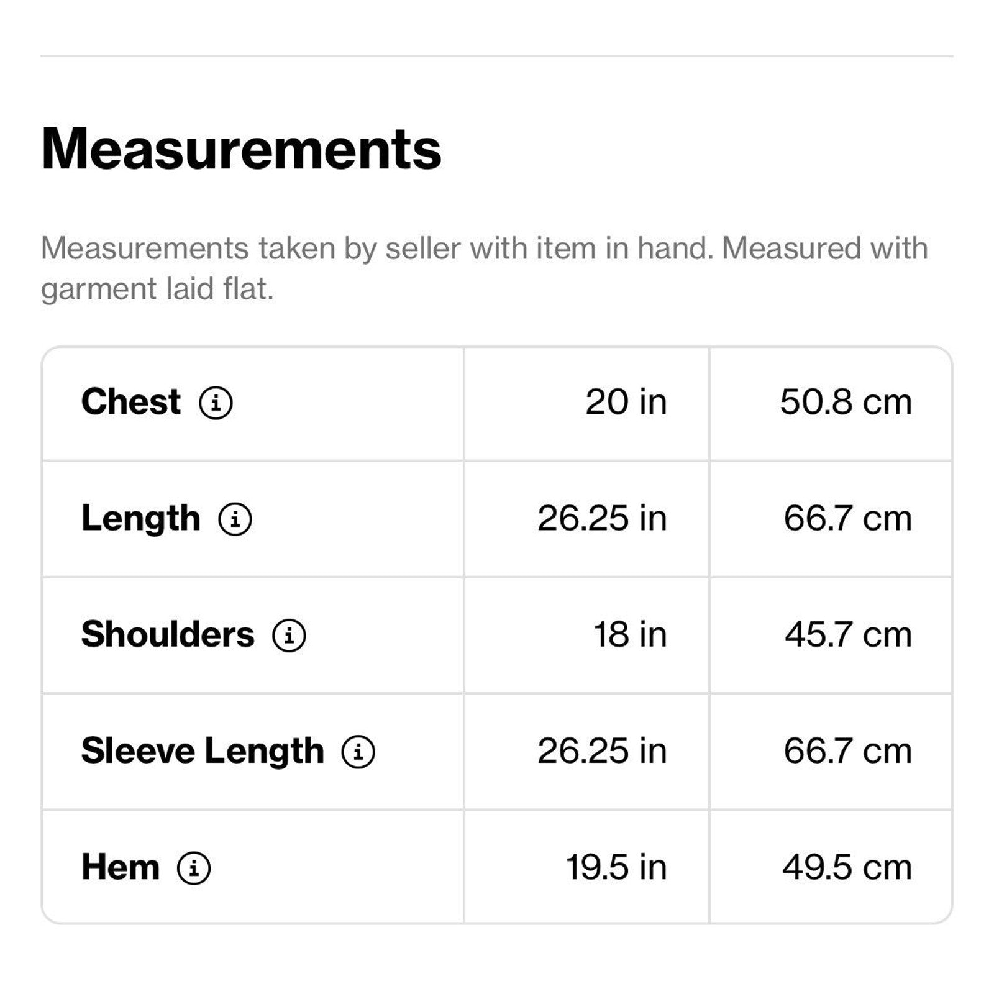Image resolution: width=994 pixels, height=994 pixels.
Task: Show info for Shoulders measurement
Action: tap(289, 635)
